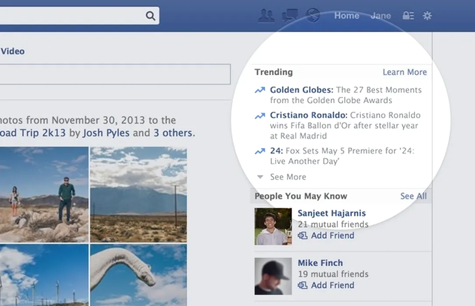This screenshot has height=306, width=475.
Task: Open the notifications globe icon
Action: (313, 16)
